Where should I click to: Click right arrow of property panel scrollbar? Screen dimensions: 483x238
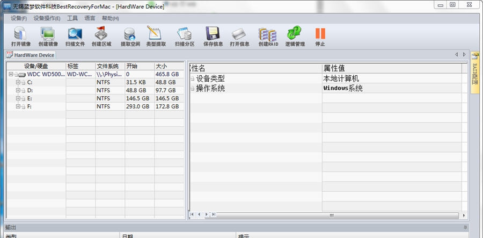tap(464, 215)
